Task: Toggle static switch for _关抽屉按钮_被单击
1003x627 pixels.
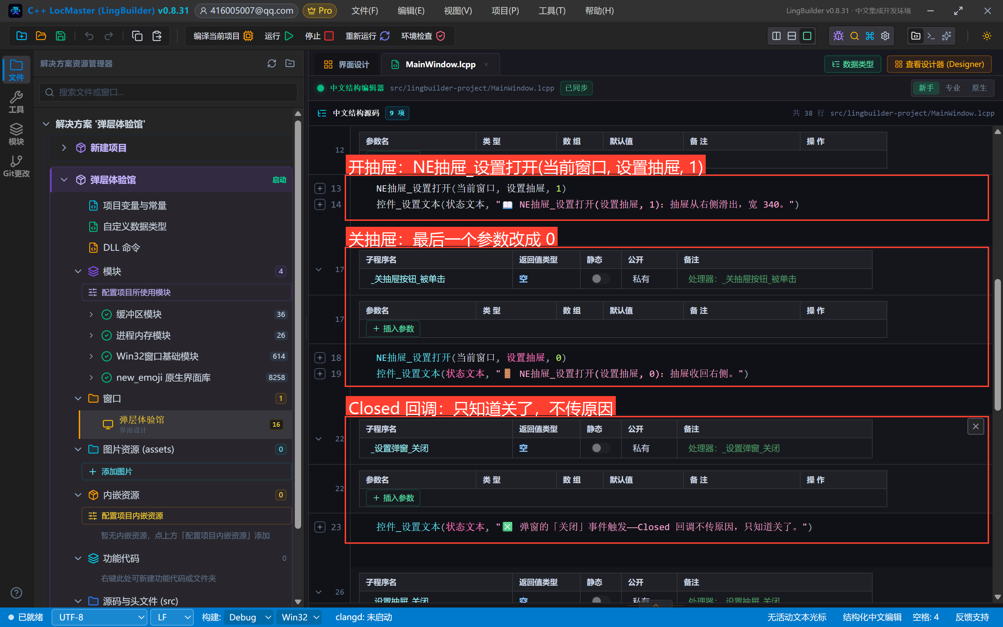Action: pyautogui.click(x=600, y=279)
